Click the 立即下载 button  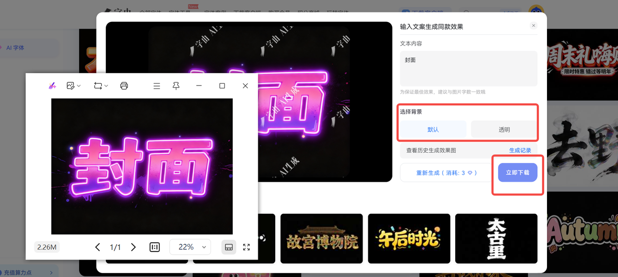pyautogui.click(x=518, y=173)
